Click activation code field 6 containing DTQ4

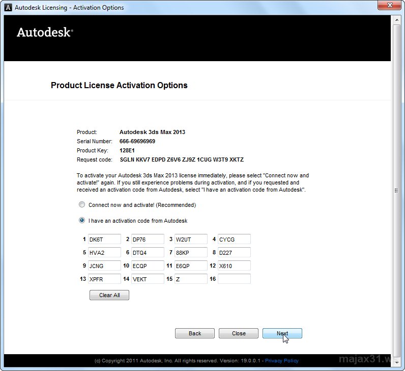[x=148, y=252]
